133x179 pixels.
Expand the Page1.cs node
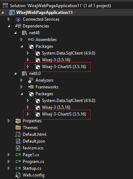click(x=9, y=155)
